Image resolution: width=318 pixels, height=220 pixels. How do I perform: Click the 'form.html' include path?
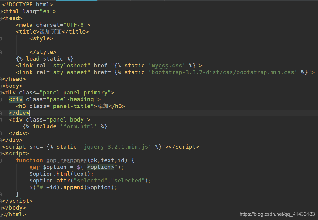[x=78, y=126]
